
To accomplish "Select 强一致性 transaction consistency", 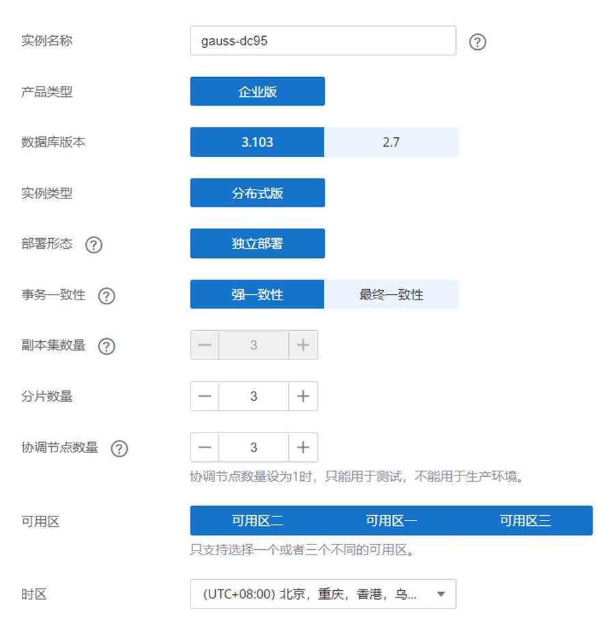I will 257,295.
